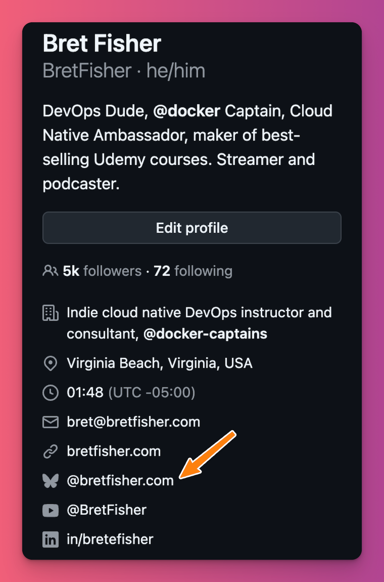Open the @BretFisher YouTube channel link
Image resolution: width=384 pixels, height=582 pixels.
107,510
